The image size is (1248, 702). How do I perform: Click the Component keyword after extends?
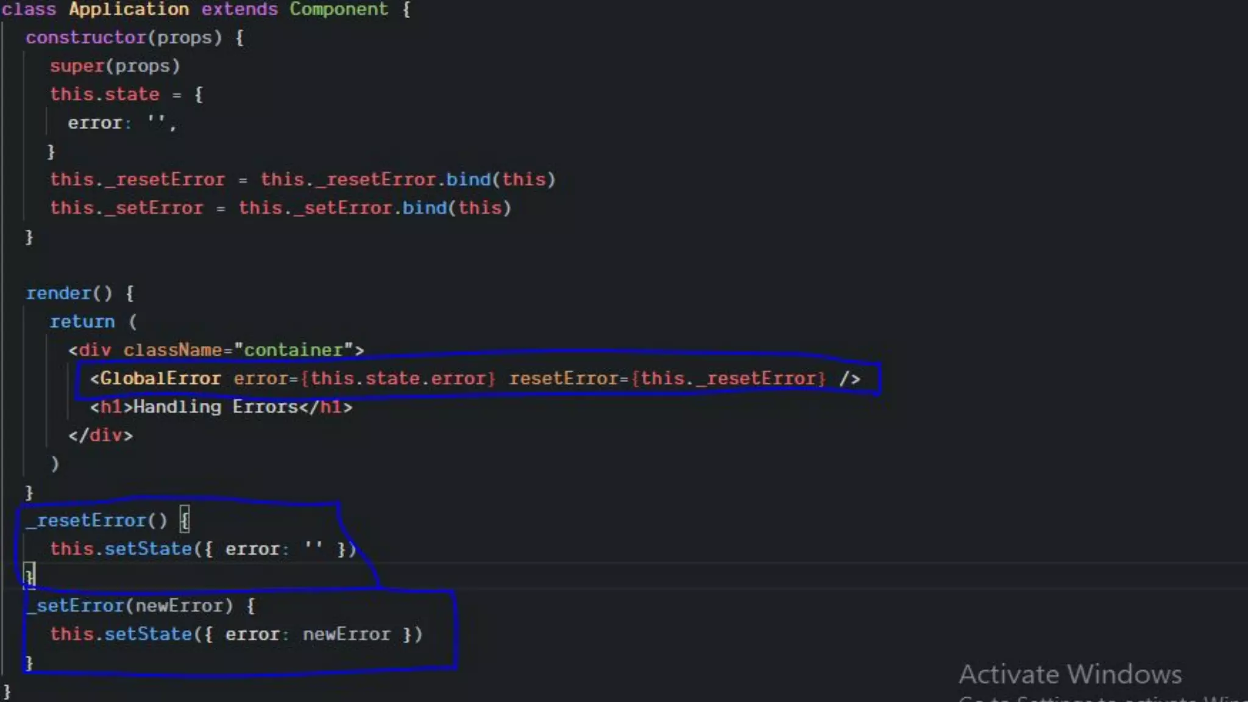point(338,9)
